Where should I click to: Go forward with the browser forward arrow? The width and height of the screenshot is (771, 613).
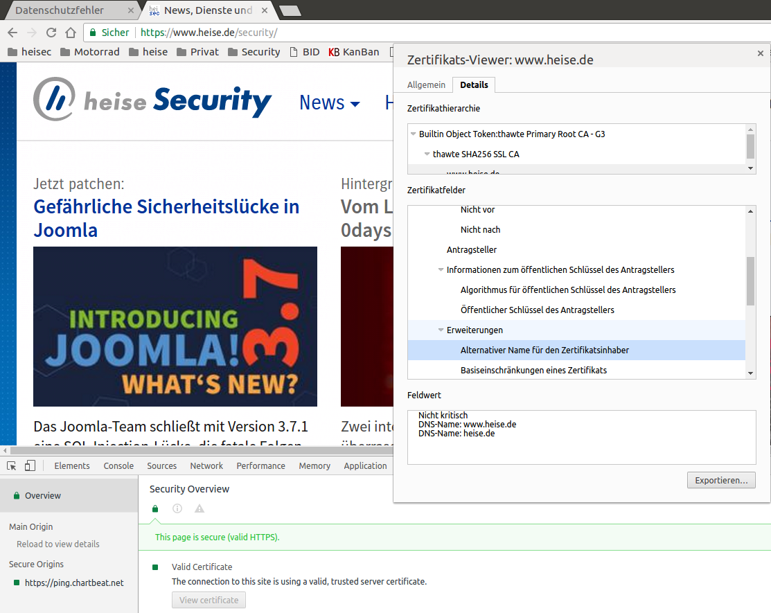tap(32, 33)
